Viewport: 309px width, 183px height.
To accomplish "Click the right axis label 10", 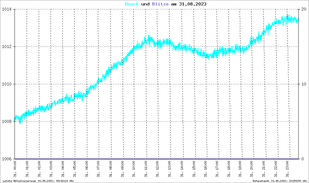I will click(x=304, y=84).
